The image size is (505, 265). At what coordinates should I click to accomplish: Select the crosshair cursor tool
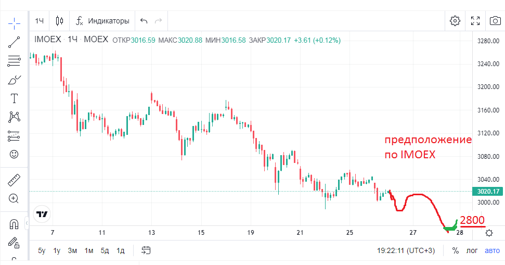coord(14,23)
